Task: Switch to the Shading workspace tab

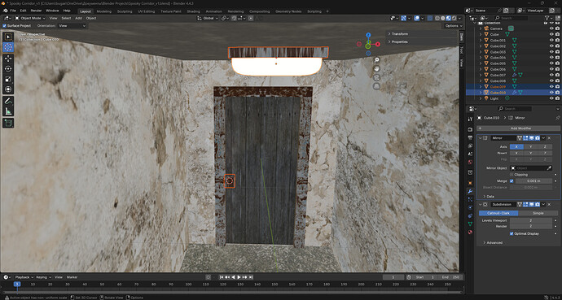Action: 193,11
